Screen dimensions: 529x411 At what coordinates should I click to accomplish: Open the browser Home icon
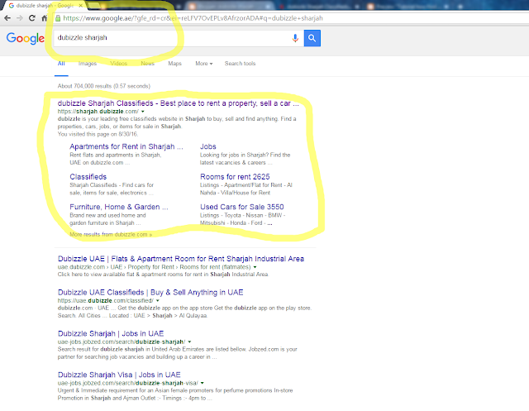pyautogui.click(x=45, y=18)
